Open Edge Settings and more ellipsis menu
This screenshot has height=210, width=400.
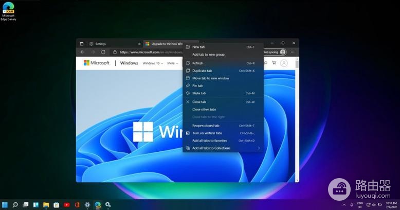293,52
